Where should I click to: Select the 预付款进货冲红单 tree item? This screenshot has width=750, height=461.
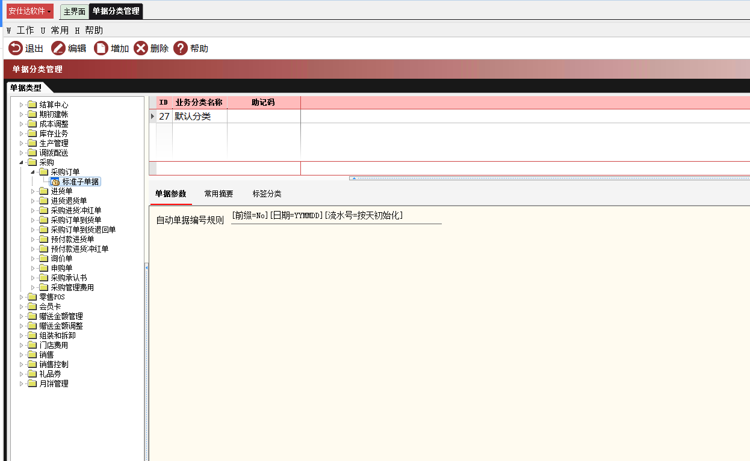coord(79,249)
